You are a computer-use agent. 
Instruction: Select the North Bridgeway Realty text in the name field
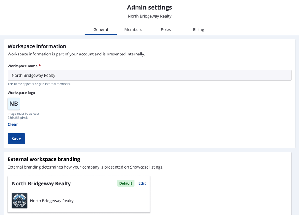tap(33, 75)
